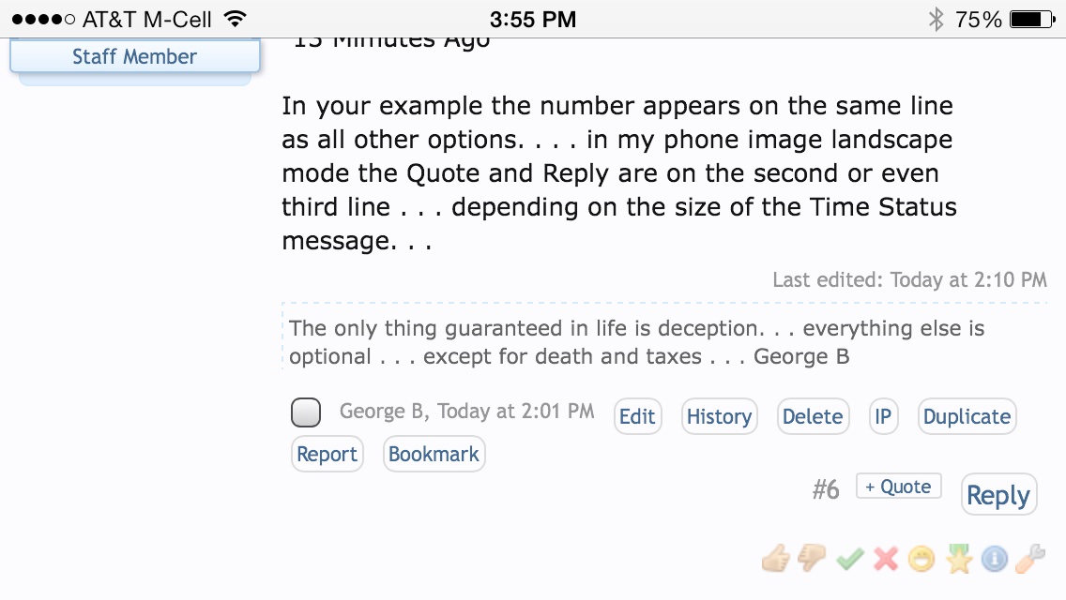This screenshot has height=600, width=1066.
Task: Click the laughing smiley rating icon
Action: click(922, 560)
